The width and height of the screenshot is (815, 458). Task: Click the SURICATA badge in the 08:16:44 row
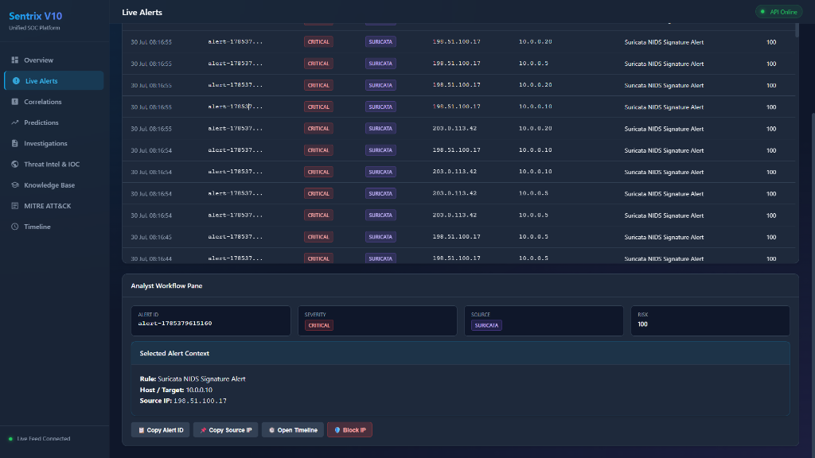[x=380, y=258]
